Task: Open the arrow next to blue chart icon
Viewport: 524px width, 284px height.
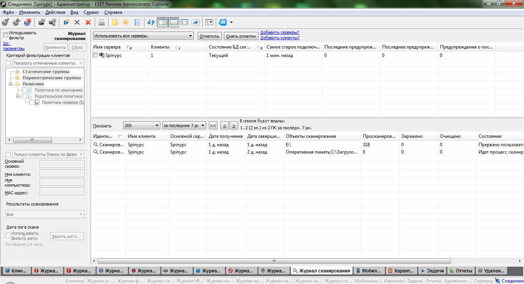Action: coord(231,22)
